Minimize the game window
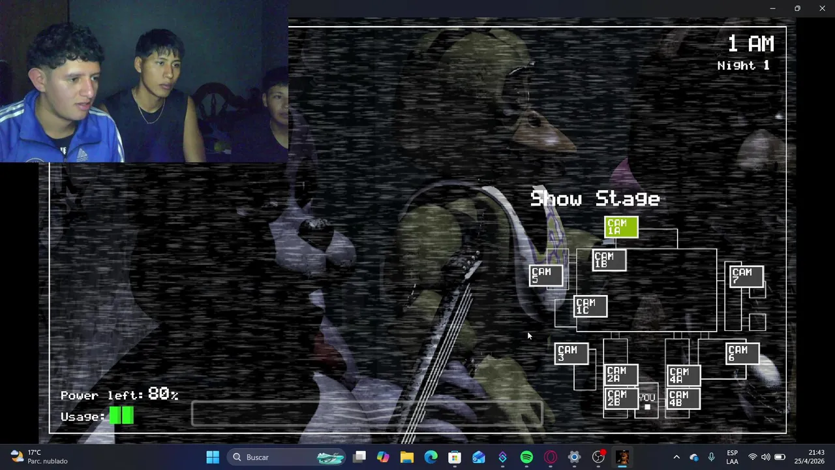Screen dimensions: 835x470 [772, 8]
